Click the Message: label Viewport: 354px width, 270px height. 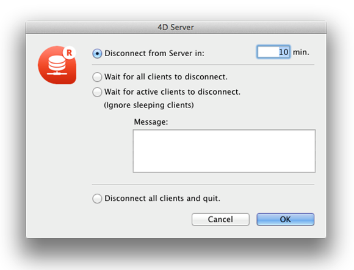(151, 122)
